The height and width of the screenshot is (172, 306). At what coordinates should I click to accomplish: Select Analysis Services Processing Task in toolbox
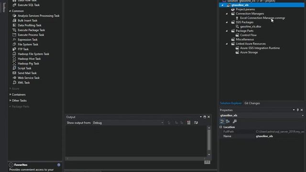click(x=38, y=16)
